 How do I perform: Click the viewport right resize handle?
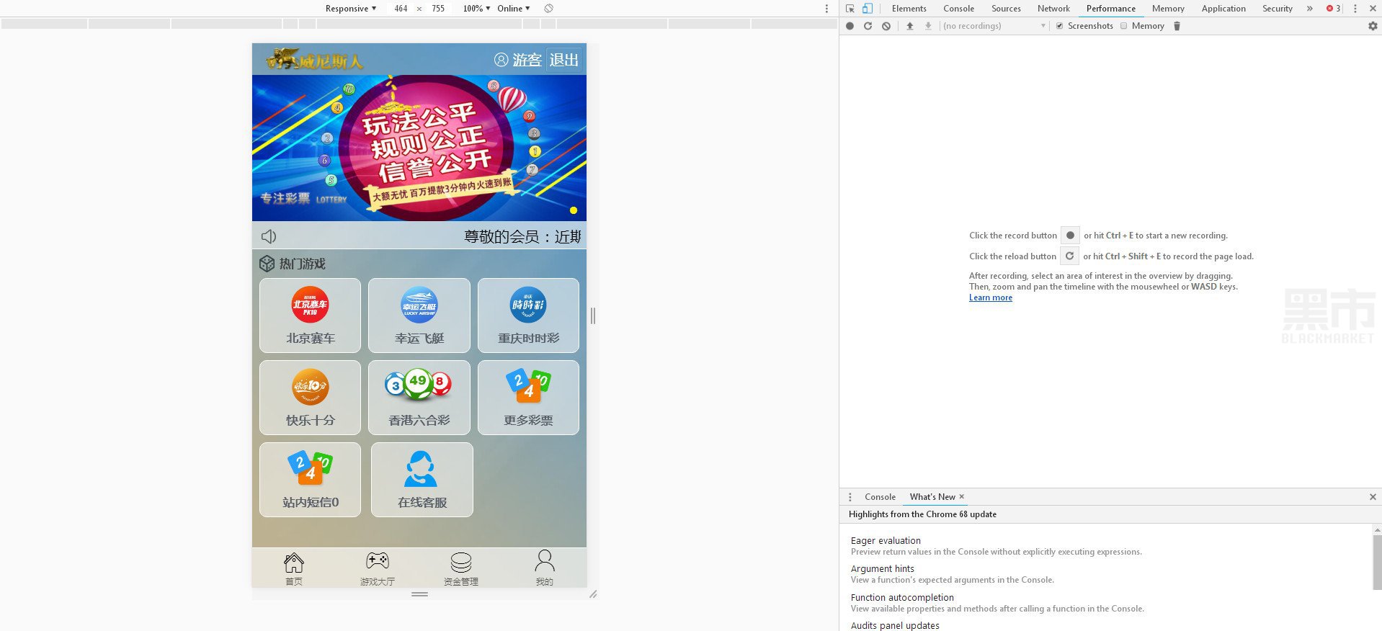[593, 315]
